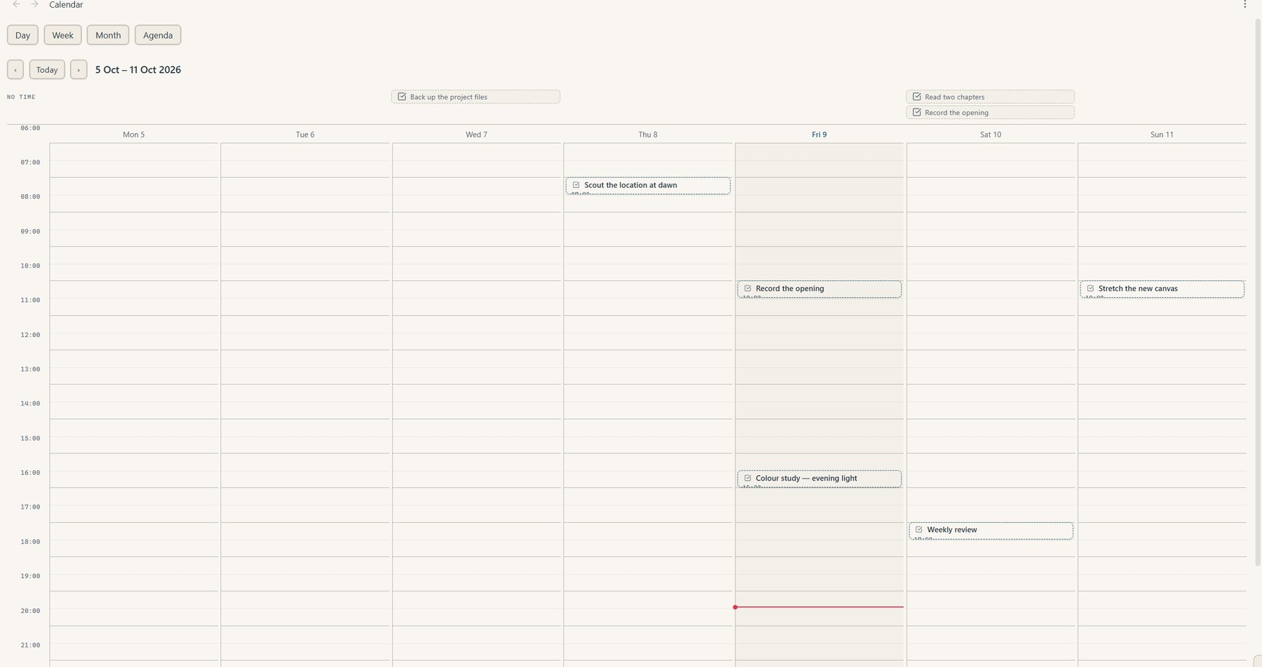Select the Mon 5 day header
The width and height of the screenshot is (1262, 667).
tap(133, 135)
